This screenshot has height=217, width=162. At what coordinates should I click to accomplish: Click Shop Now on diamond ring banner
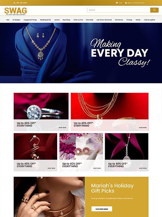pos(62,128)
